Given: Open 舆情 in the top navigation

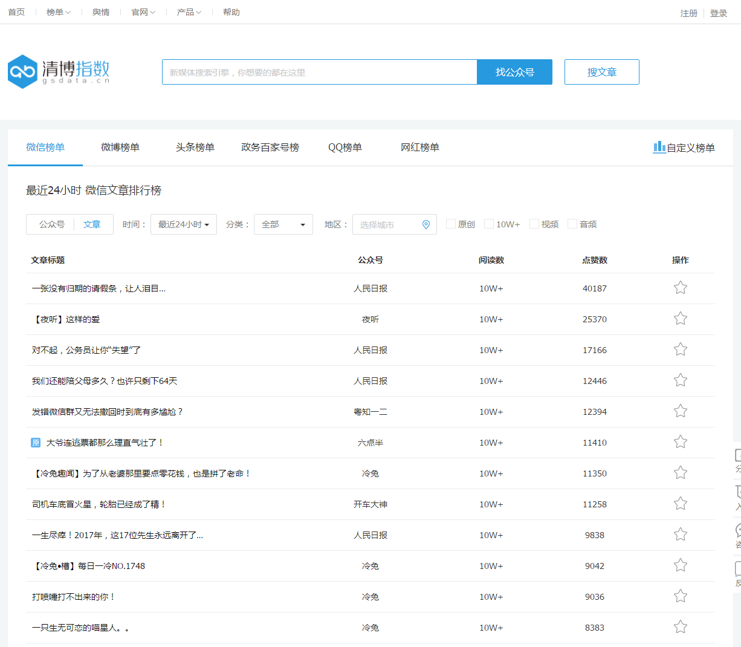Looking at the screenshot, I should pyautogui.click(x=101, y=12).
